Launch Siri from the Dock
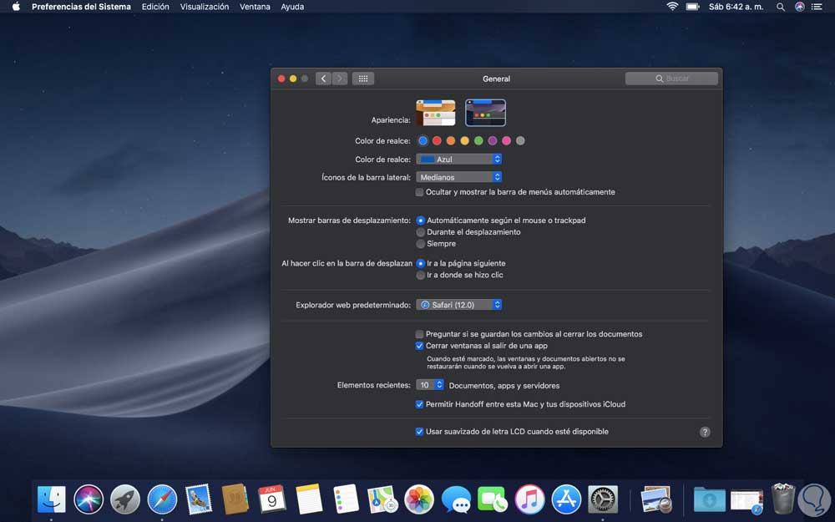Viewport: 835px width, 522px height. coord(89,499)
